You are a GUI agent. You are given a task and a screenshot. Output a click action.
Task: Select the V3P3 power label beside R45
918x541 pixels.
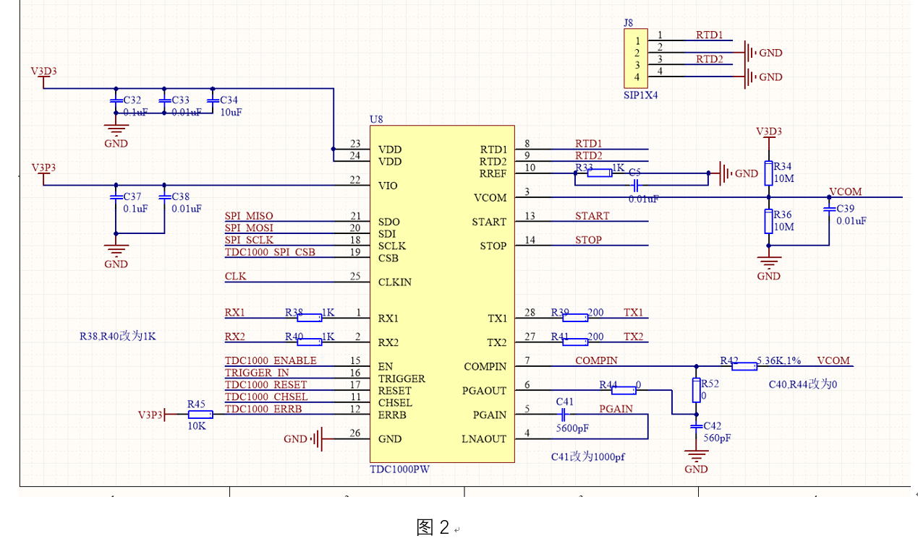150,415
